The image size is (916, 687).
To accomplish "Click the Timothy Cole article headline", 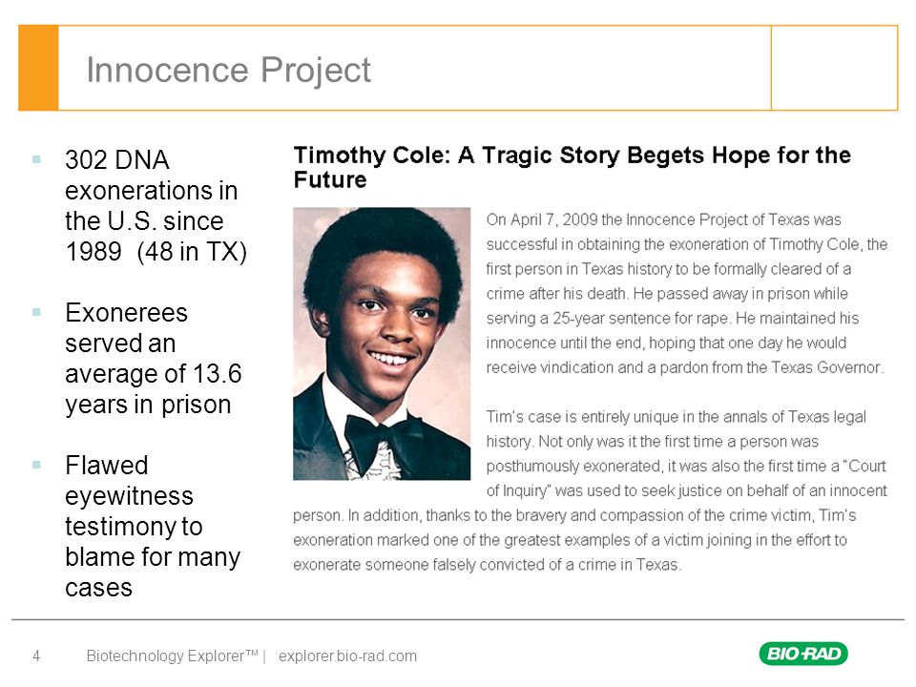I will (x=572, y=167).
